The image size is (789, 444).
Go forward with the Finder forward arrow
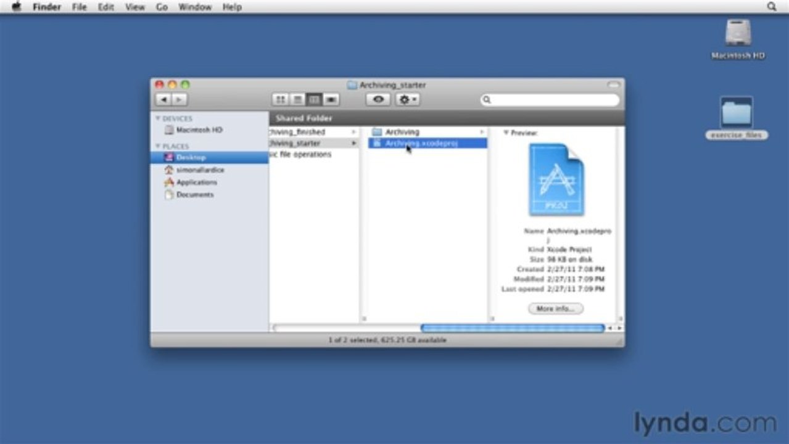pos(179,99)
